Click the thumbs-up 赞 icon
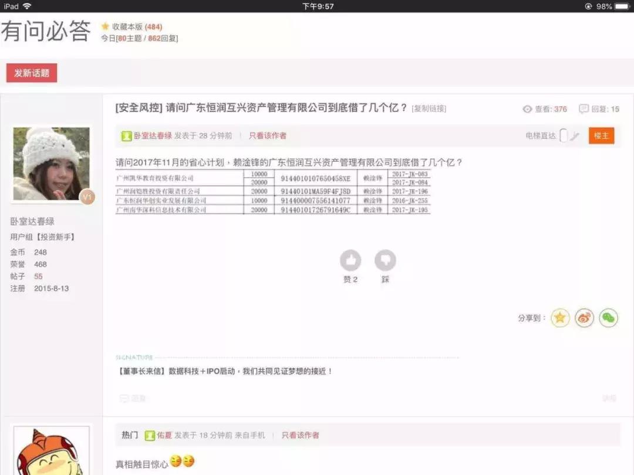634x475 pixels. [x=350, y=260]
